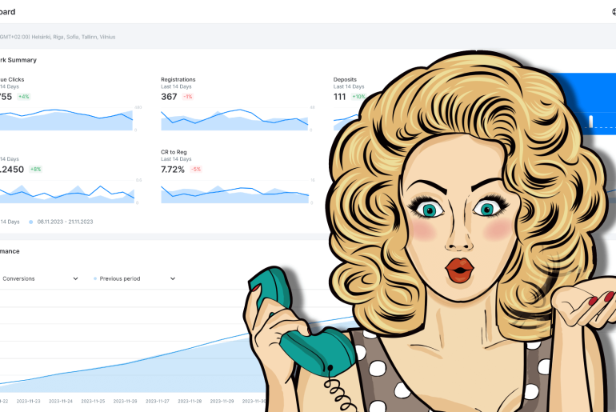Image resolution: width=616 pixels, height=412 pixels.
Task: Select the CR to Reg value 7.72%
Action: click(173, 170)
